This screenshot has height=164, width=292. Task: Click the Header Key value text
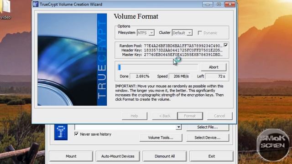coord(183,50)
